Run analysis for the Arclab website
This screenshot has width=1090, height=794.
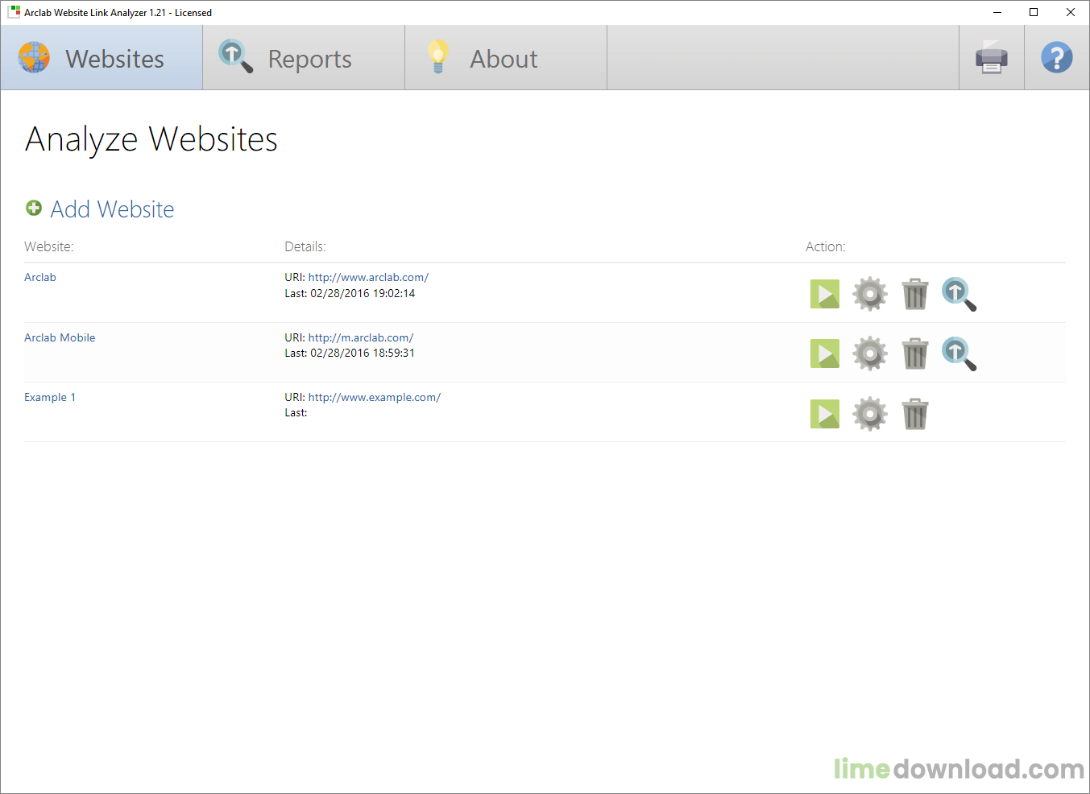click(x=824, y=293)
